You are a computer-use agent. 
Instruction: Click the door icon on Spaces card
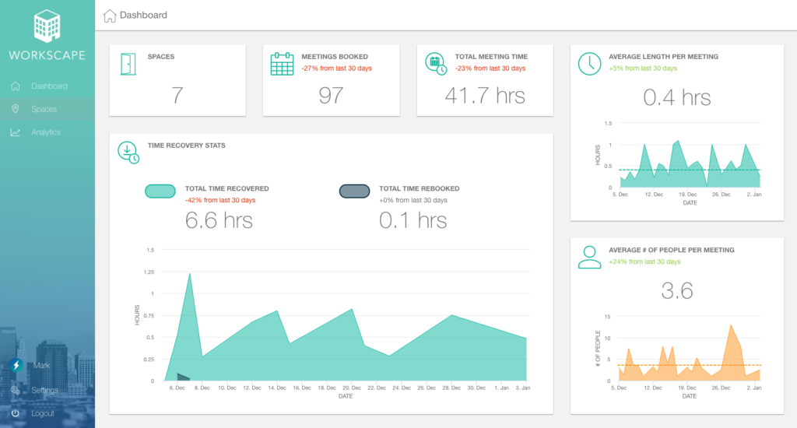click(x=128, y=64)
